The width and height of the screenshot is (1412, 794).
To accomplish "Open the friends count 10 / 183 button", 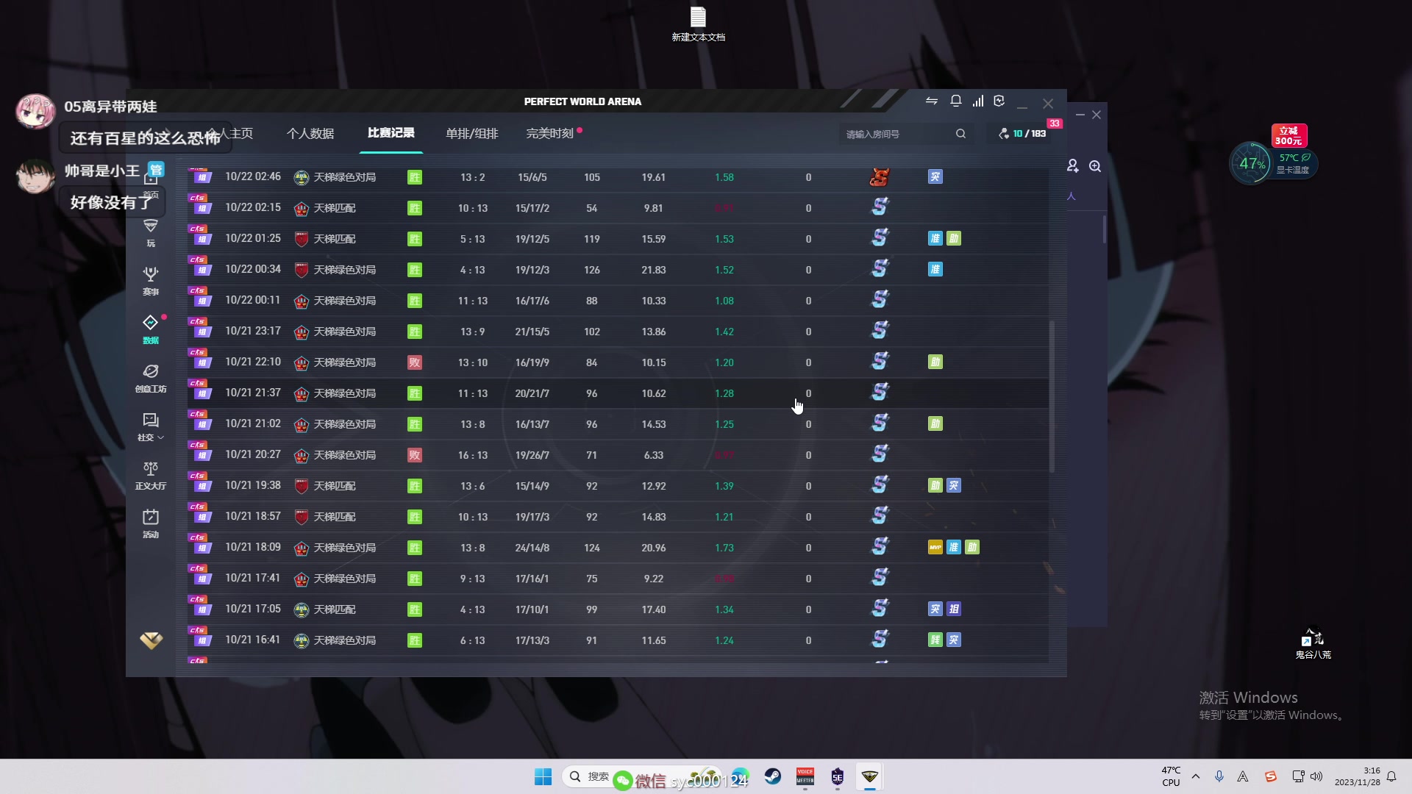I will (1022, 133).
